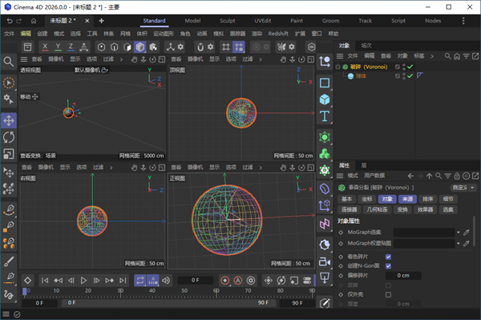This screenshot has height=320, width=481.
Task: Play the animation forward
Action: point(83,281)
